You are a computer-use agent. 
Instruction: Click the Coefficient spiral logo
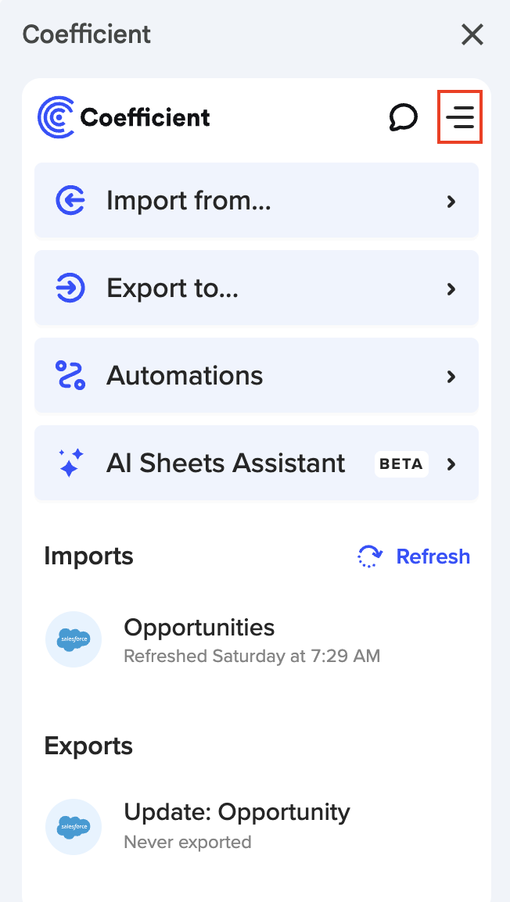click(x=56, y=117)
